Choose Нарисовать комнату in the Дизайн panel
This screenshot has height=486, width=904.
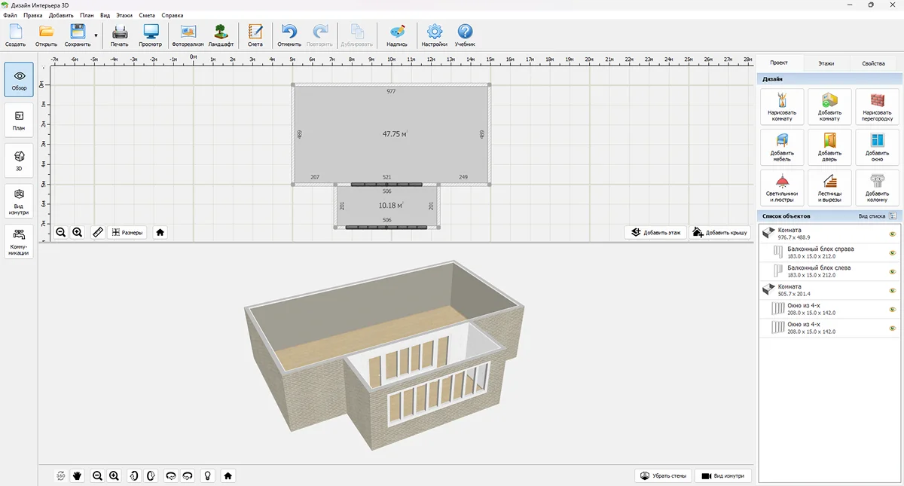click(x=782, y=107)
